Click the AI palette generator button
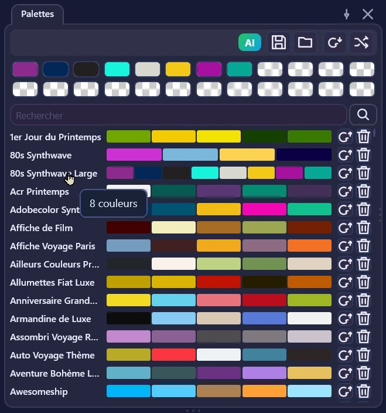The image size is (386, 413). click(x=250, y=42)
